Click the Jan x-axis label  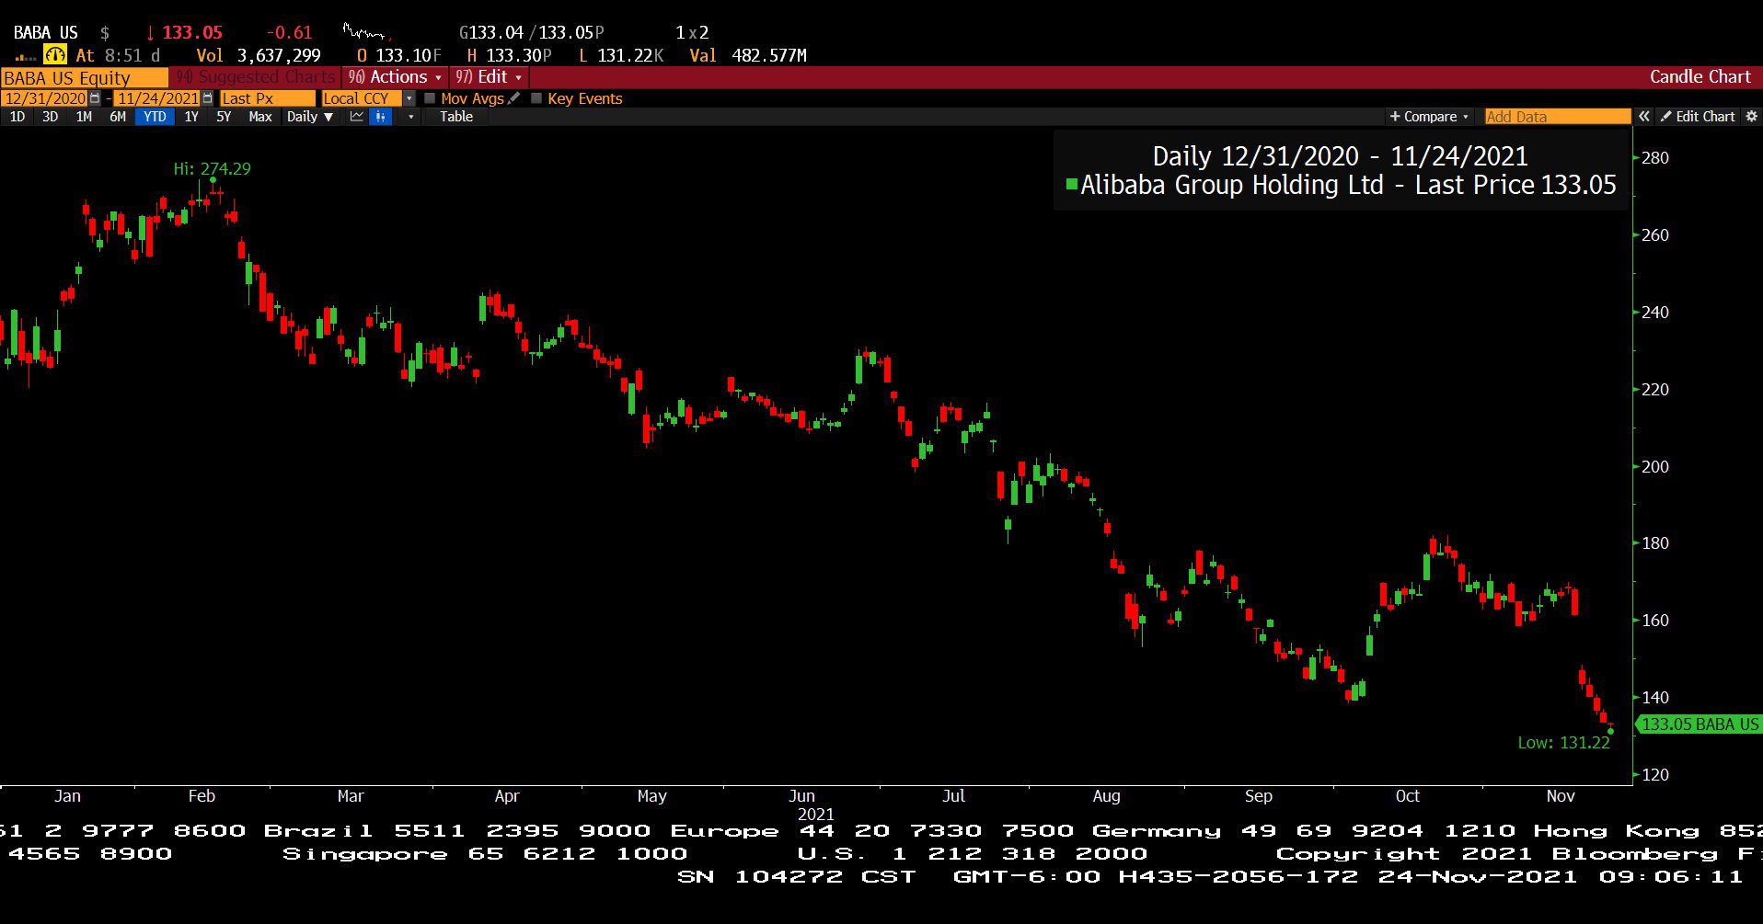click(x=67, y=796)
